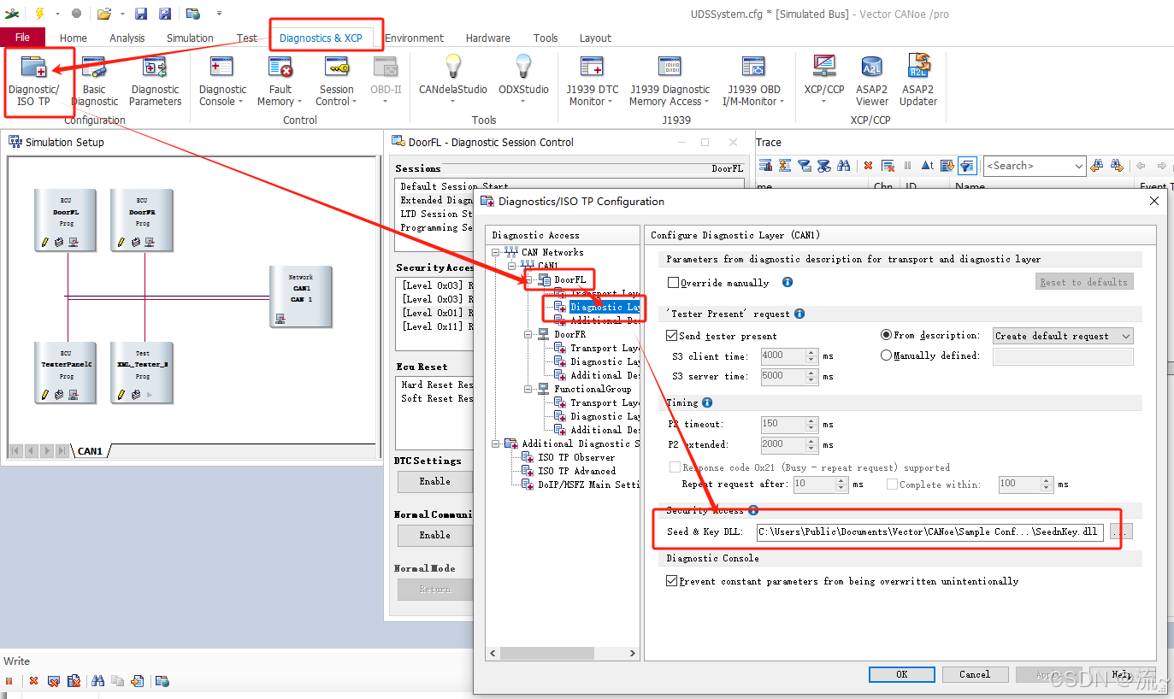The image size is (1174, 699).
Task: Toggle delta time icon in Trace toolbar
Action: [x=927, y=166]
